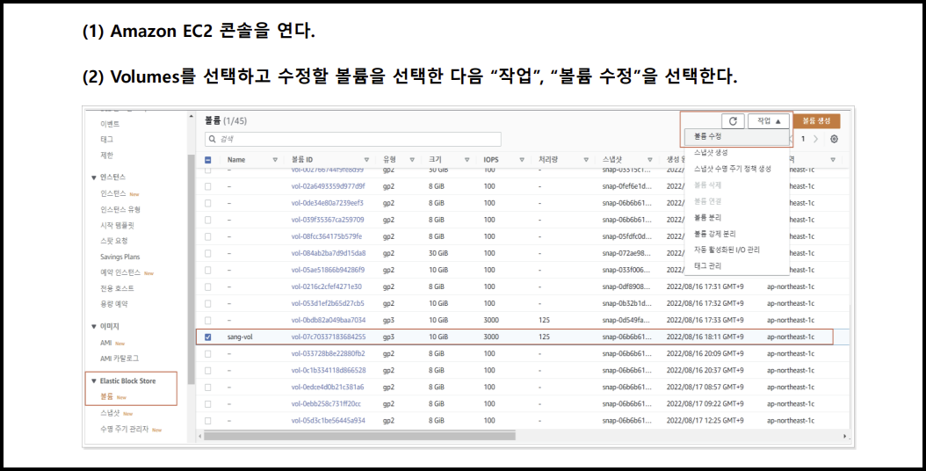
Task: Sort by the 유형 column arrow
Action: tap(412, 160)
